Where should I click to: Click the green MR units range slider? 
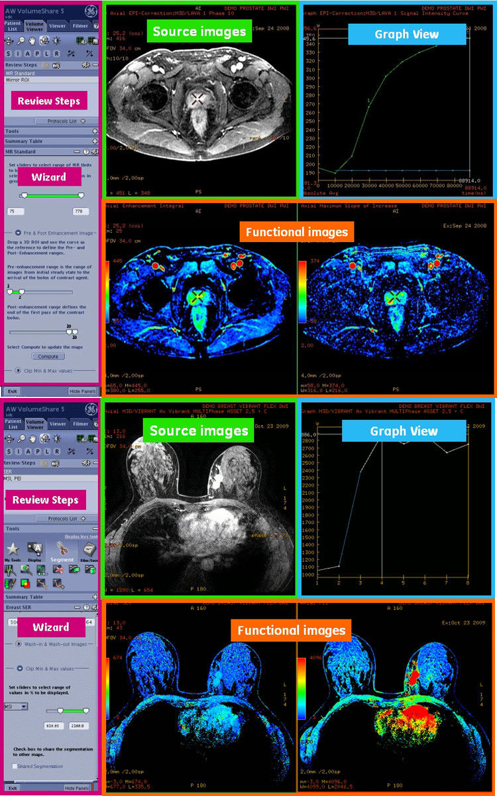pos(52,196)
